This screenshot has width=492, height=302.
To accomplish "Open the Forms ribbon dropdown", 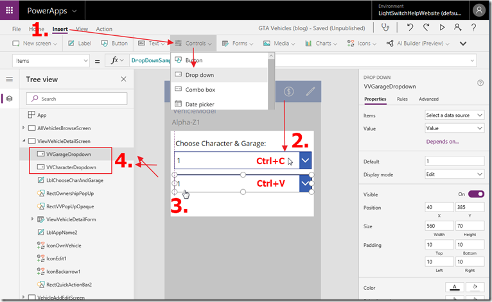I will click(x=238, y=44).
